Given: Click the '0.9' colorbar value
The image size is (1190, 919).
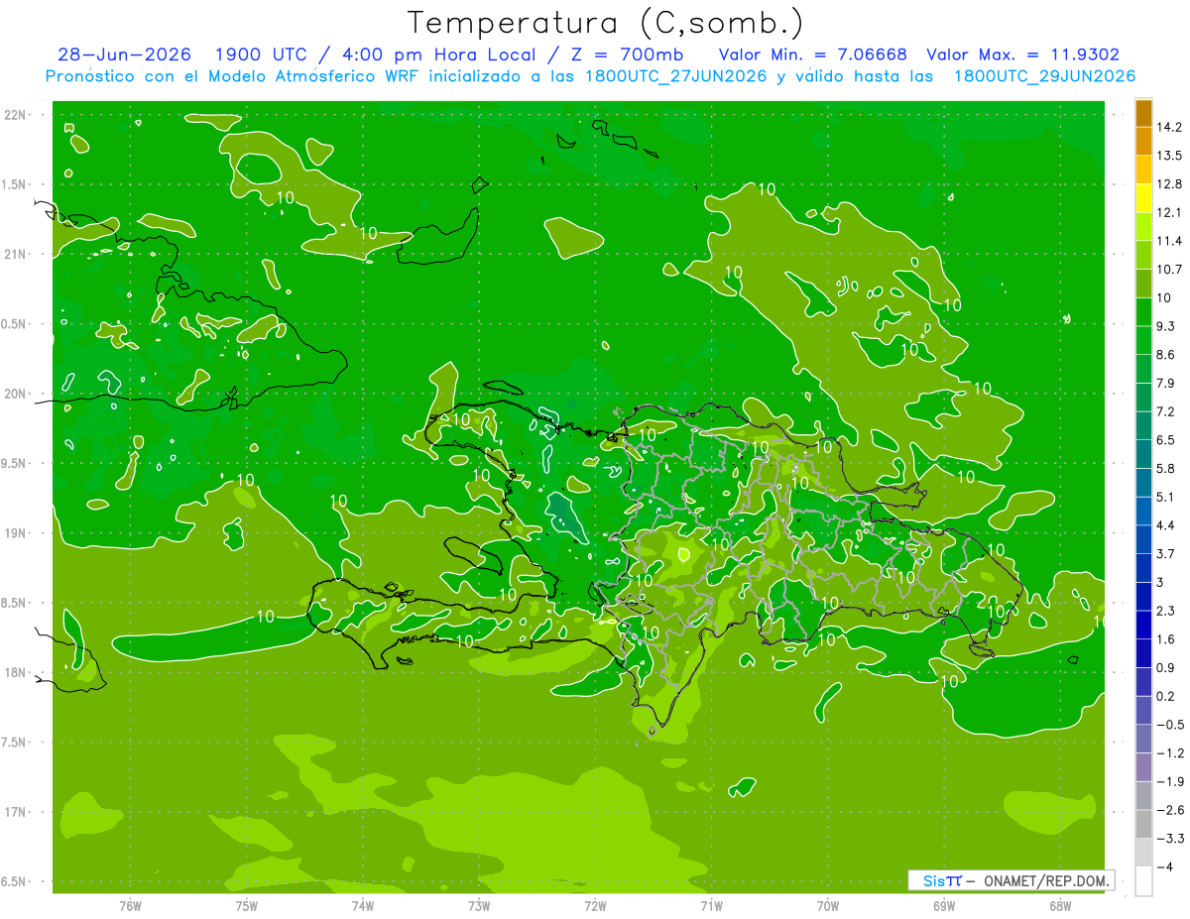Looking at the screenshot, I should 1166,668.
